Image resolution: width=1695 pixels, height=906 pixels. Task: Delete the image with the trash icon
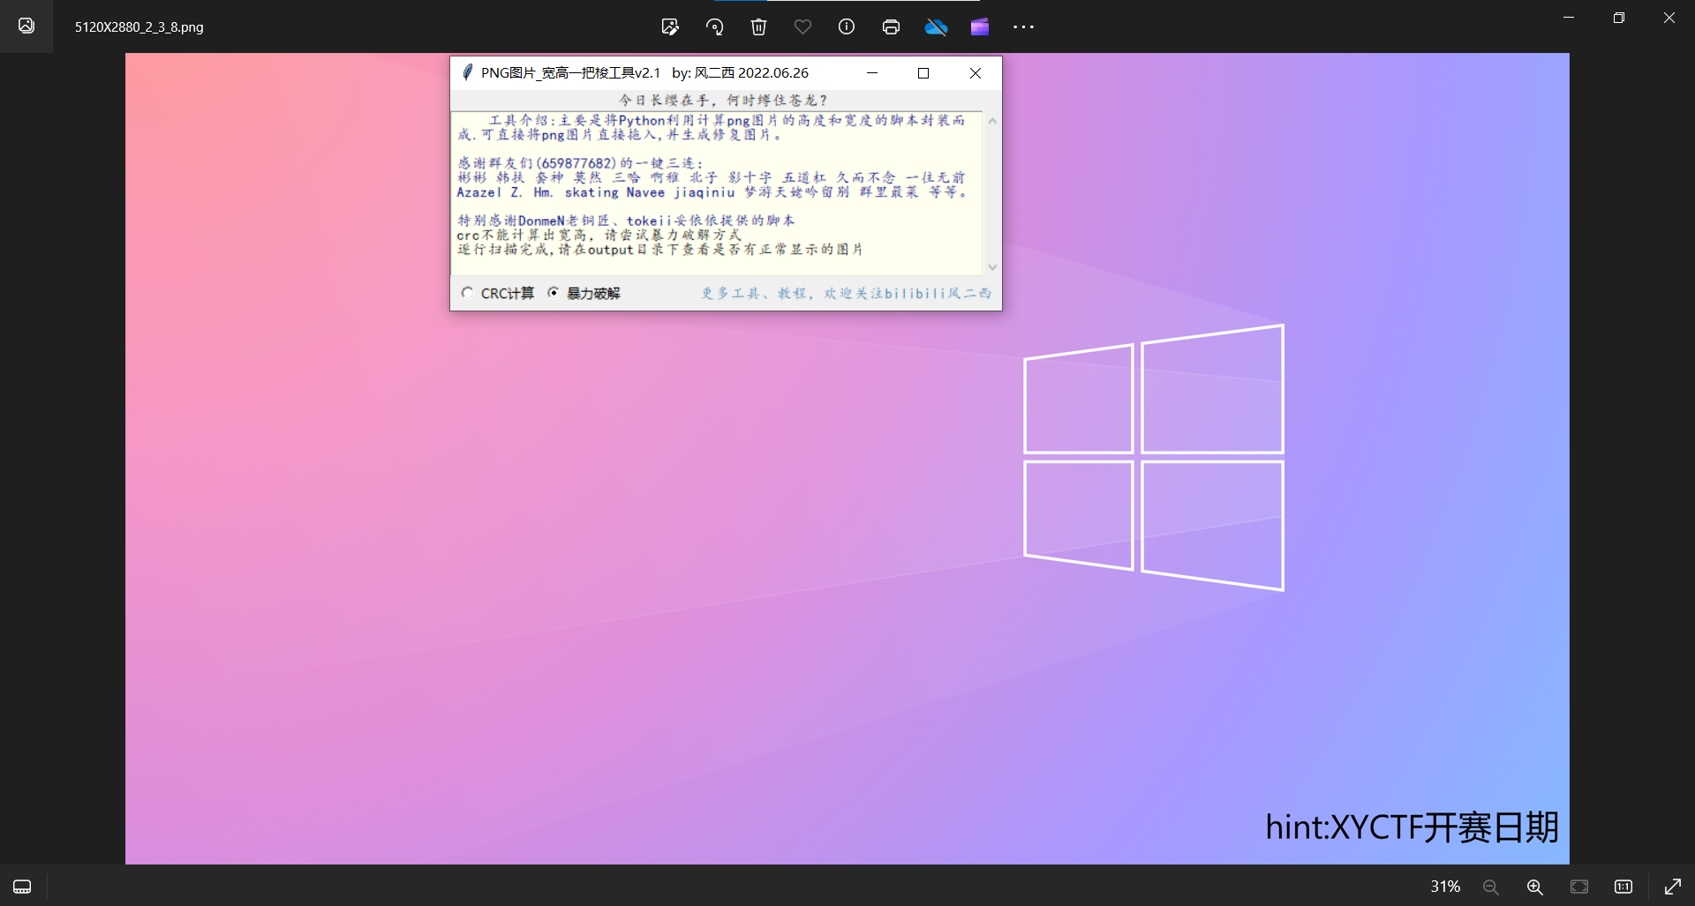point(758,26)
